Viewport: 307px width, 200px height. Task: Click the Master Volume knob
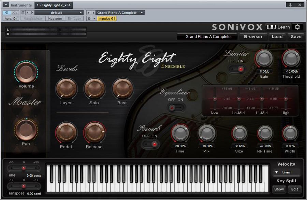[x=26, y=72]
